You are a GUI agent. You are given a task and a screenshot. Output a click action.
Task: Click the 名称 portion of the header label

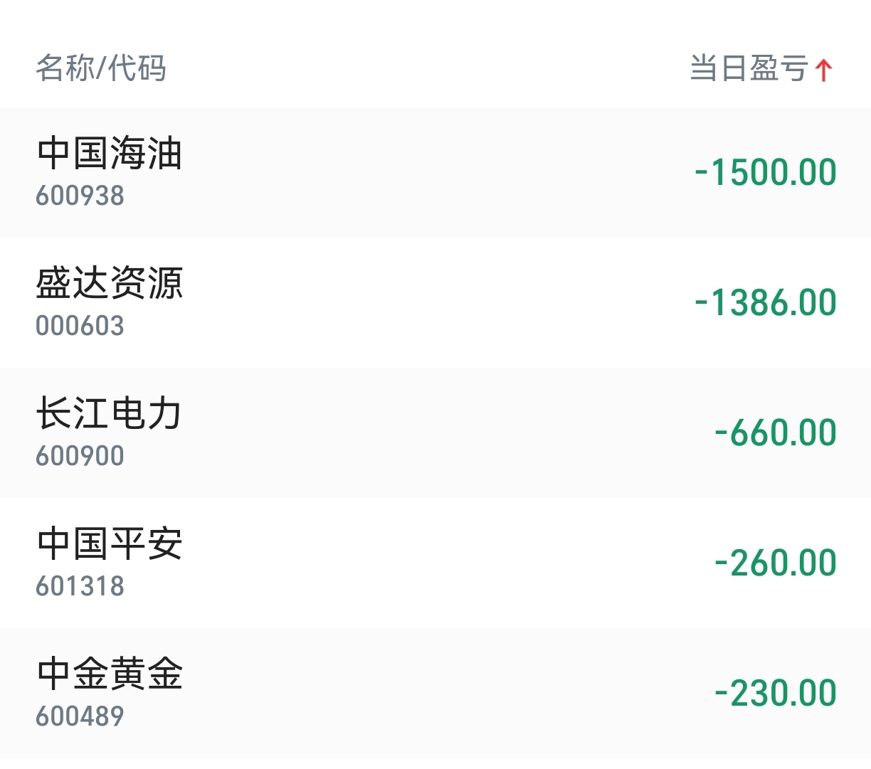[x=65, y=68]
